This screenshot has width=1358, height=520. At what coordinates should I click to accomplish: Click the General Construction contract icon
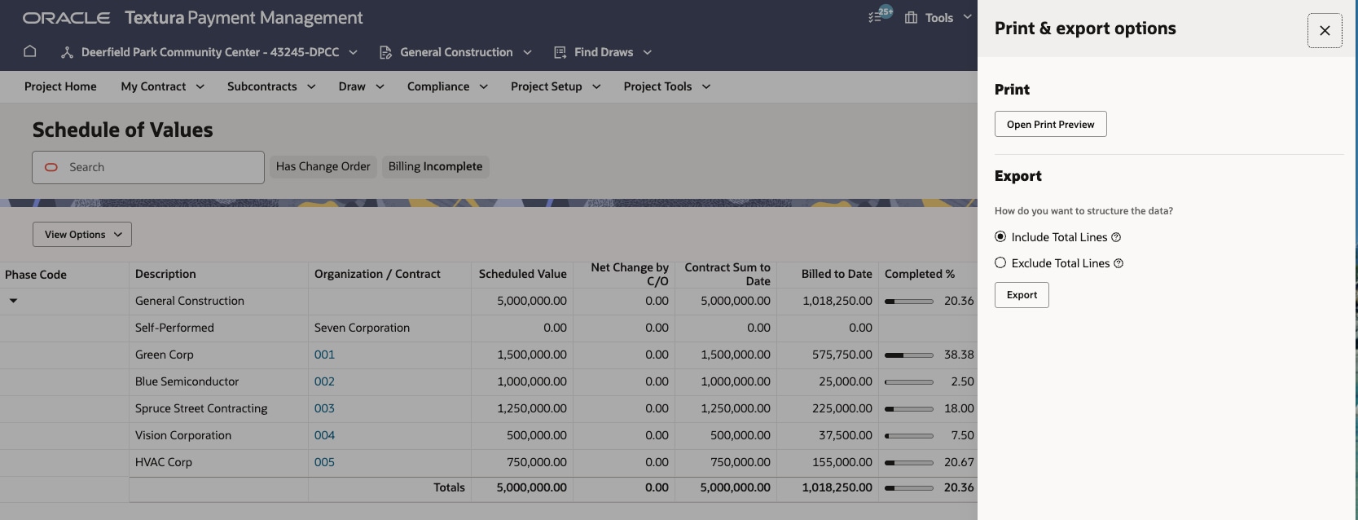[x=385, y=52]
